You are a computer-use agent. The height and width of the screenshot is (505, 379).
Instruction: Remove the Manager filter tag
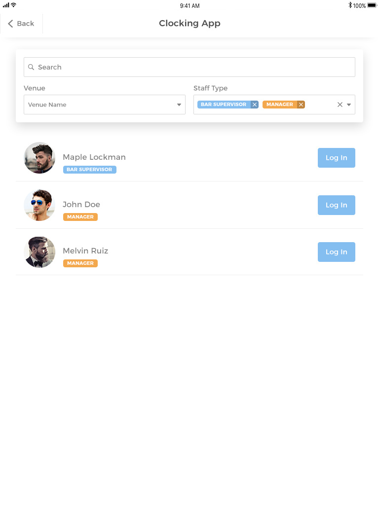point(301,105)
